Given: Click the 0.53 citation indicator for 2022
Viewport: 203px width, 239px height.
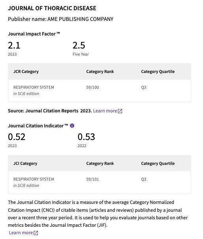Looking at the screenshot, I should (x=86, y=137).
